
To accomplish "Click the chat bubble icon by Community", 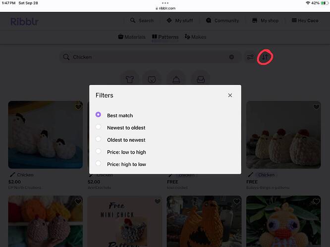I will pos(209,20).
